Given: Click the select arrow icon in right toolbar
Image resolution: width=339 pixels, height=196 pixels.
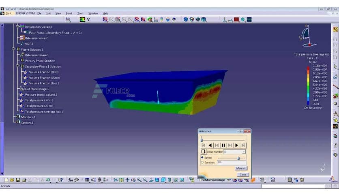Looking at the screenshot, I should coord(335,66).
